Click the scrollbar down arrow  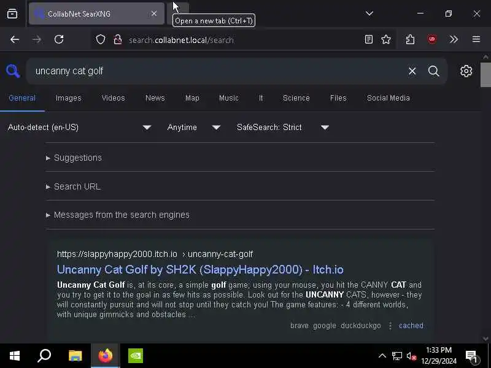(485, 339)
